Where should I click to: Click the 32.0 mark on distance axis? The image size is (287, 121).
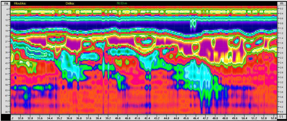[21, 118]
